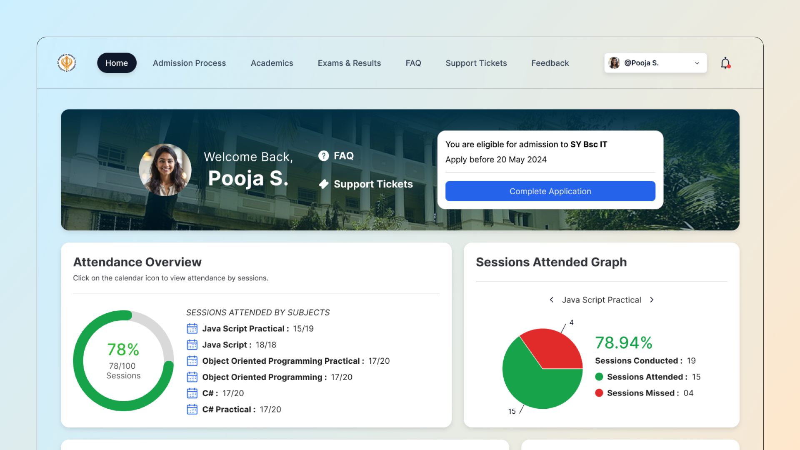Open calendar icon for C# 17/20
Image resolution: width=800 pixels, height=450 pixels.
tap(192, 393)
